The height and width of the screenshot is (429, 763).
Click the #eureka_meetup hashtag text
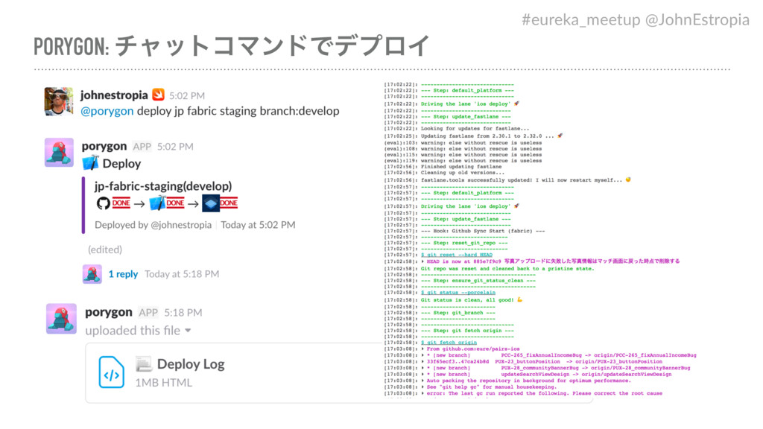[581, 19]
